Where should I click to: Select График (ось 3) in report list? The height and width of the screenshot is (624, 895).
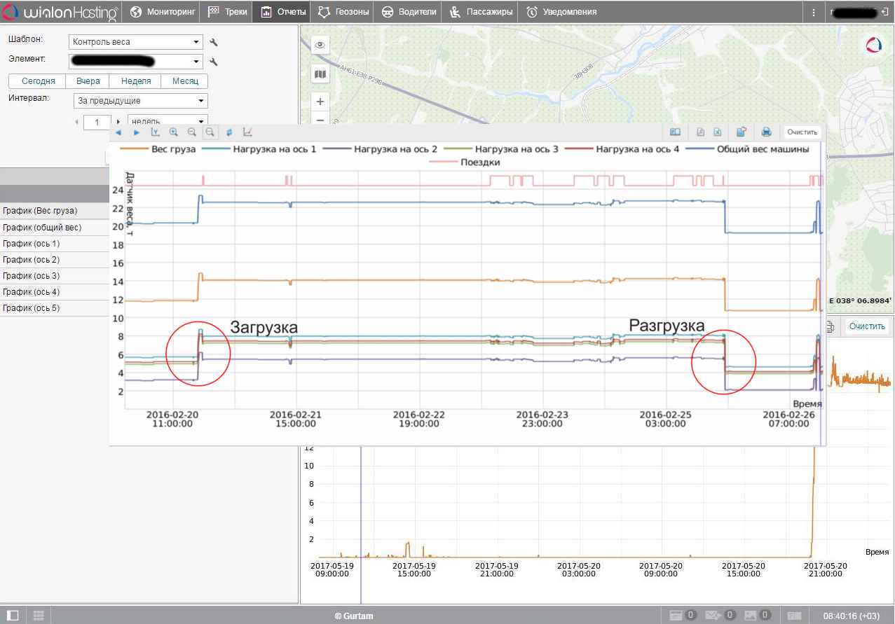click(x=32, y=276)
